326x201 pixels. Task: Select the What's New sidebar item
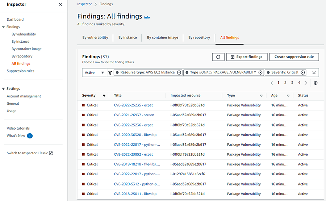click(16, 136)
